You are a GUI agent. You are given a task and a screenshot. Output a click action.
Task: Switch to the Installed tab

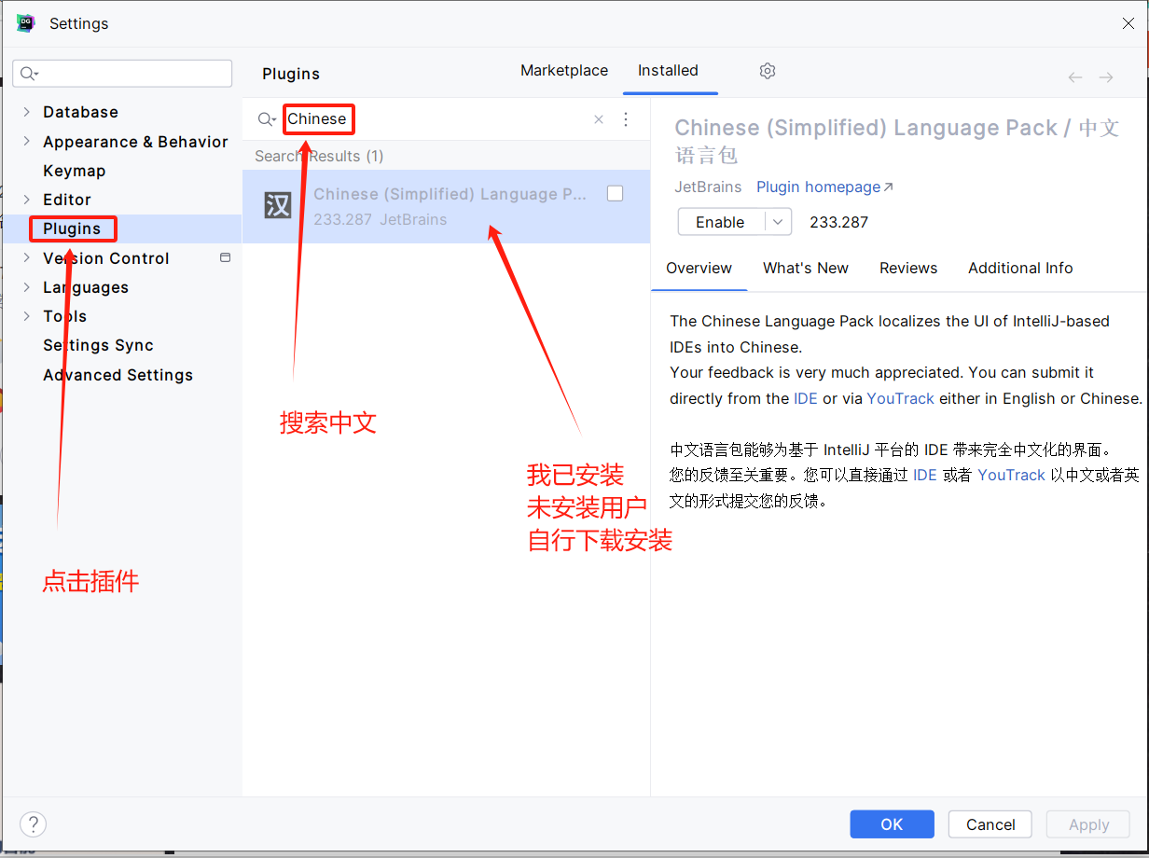668,71
